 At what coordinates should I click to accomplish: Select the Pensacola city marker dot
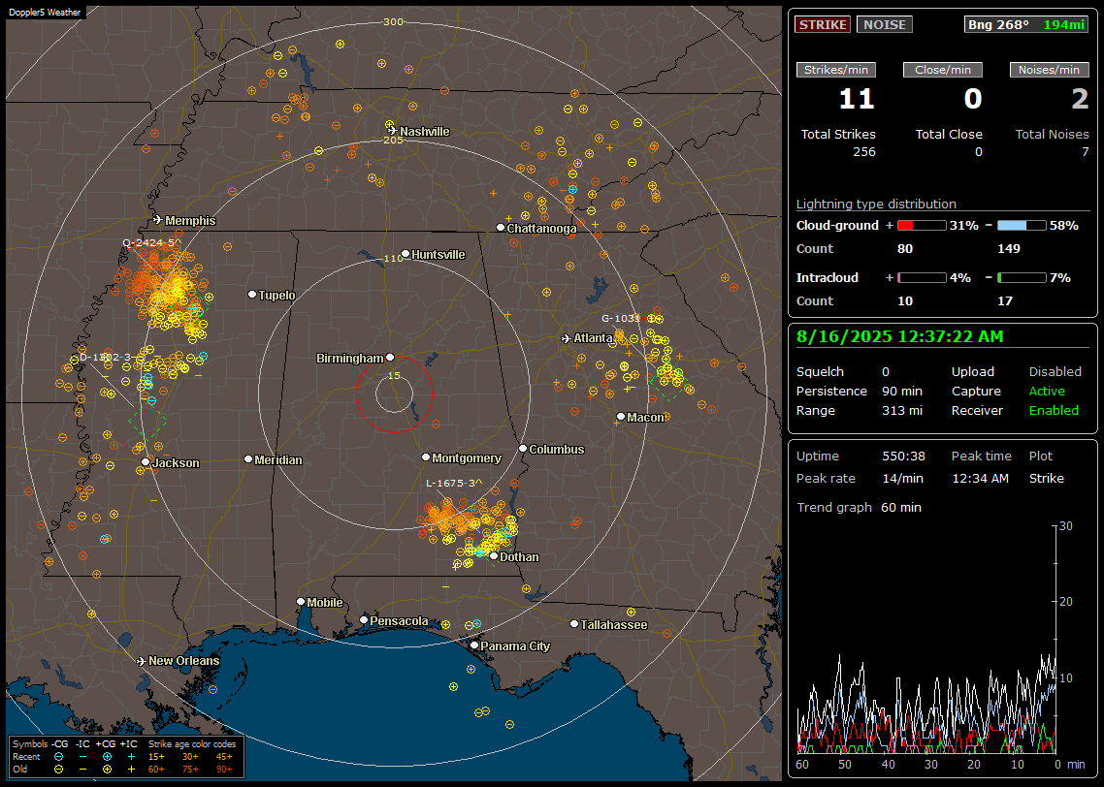tap(364, 619)
